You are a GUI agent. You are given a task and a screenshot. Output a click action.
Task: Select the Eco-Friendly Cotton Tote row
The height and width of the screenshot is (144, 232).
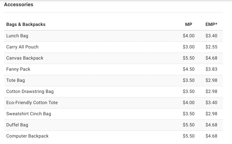coord(113,103)
